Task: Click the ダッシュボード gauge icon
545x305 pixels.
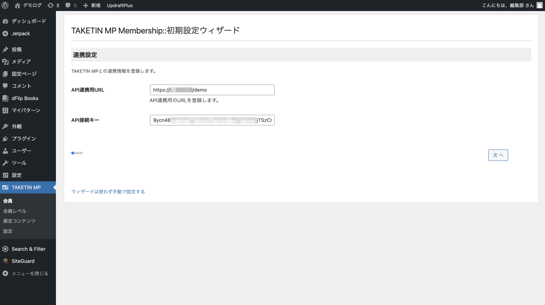Action: point(5,21)
